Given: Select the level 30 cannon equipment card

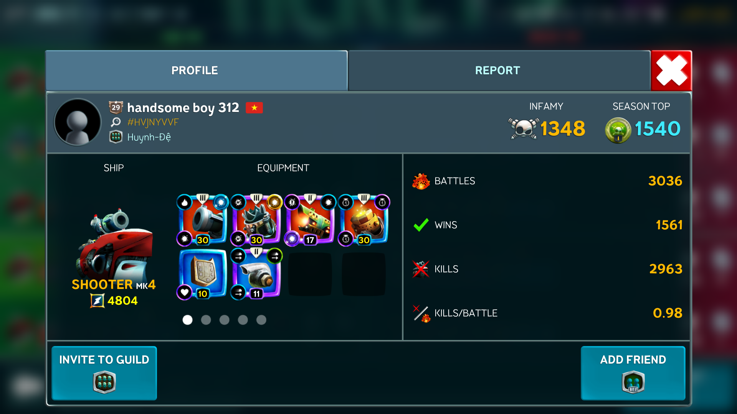Looking at the screenshot, I should coord(202,220).
